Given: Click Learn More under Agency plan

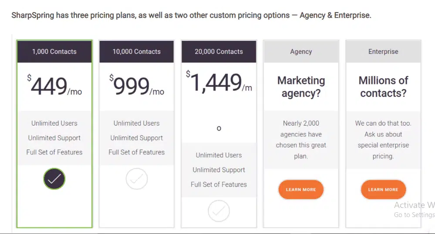Looking at the screenshot, I should 300,190.
